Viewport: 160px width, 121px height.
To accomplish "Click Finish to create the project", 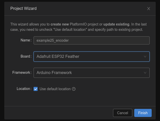I will pyautogui.click(x=143, y=113).
